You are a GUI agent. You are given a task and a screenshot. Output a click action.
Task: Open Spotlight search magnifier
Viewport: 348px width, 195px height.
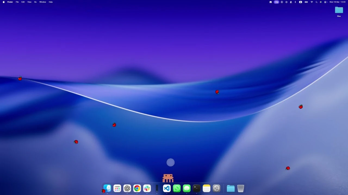coord(316,2)
